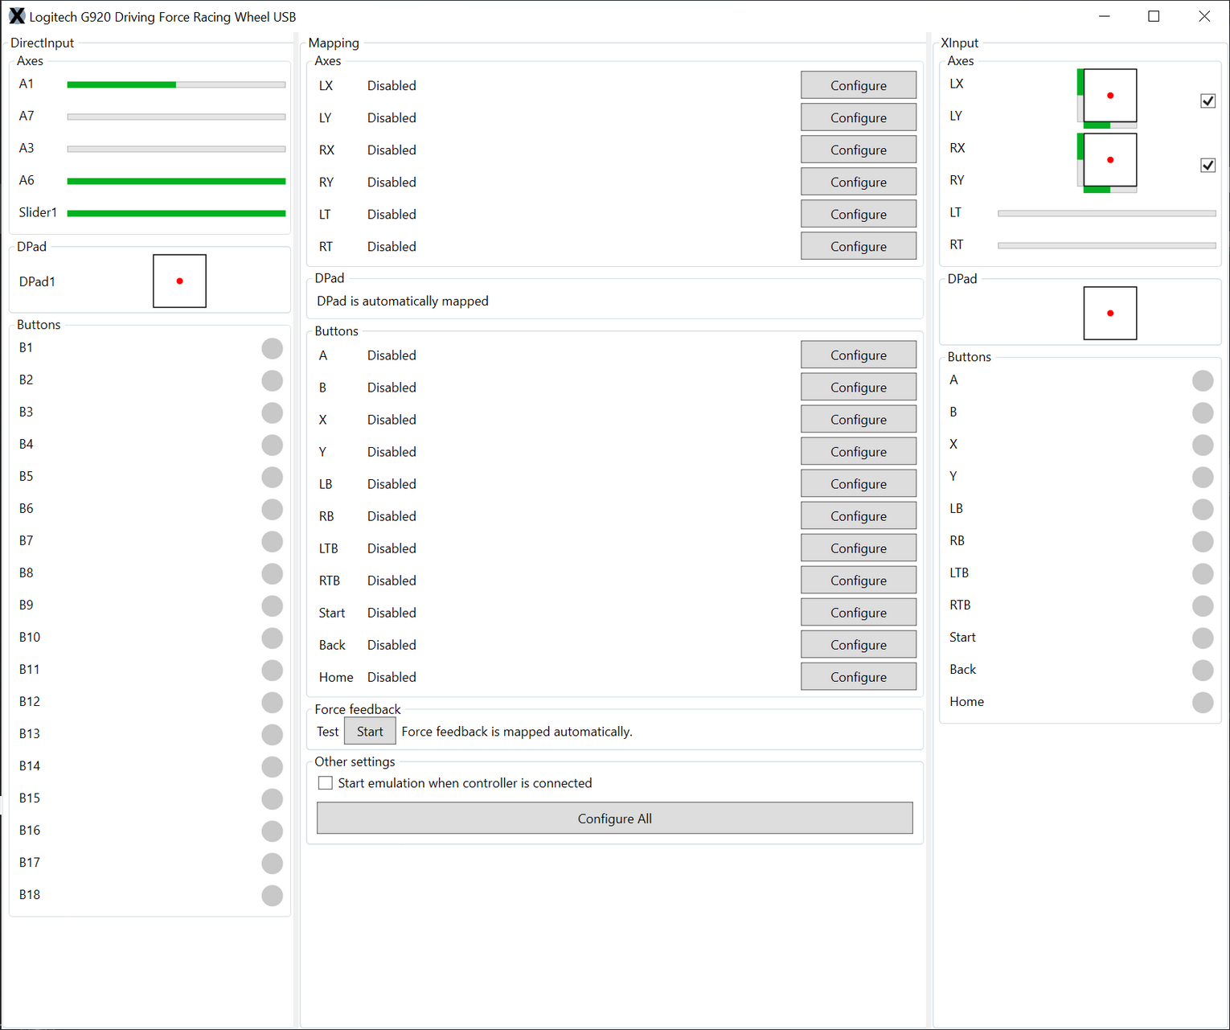
Task: Configure the Y button mapping
Action: coord(859,451)
